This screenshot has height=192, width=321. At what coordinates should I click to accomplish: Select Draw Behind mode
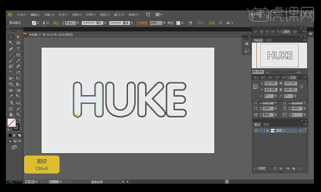(x=15, y=141)
